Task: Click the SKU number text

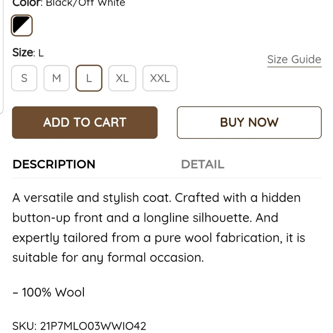Action: [78, 325]
